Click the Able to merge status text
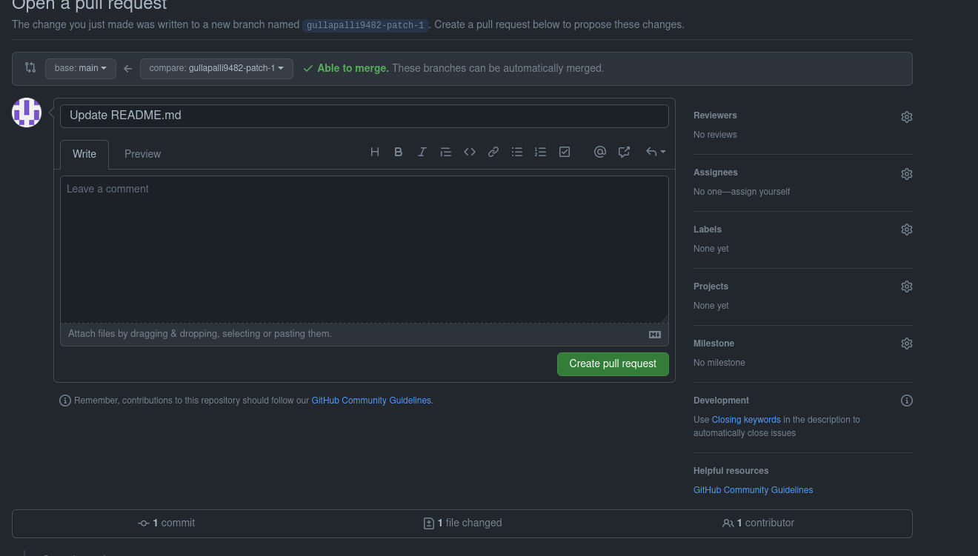This screenshot has height=556, width=978. tap(353, 68)
